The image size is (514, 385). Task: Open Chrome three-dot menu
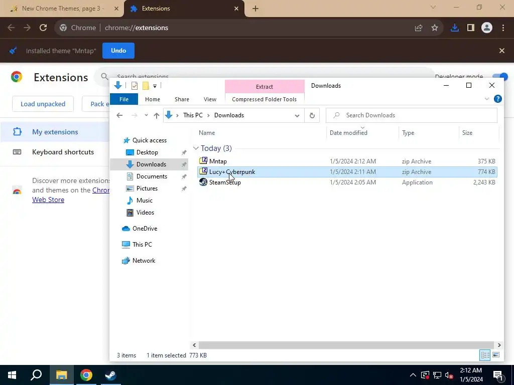(503, 28)
